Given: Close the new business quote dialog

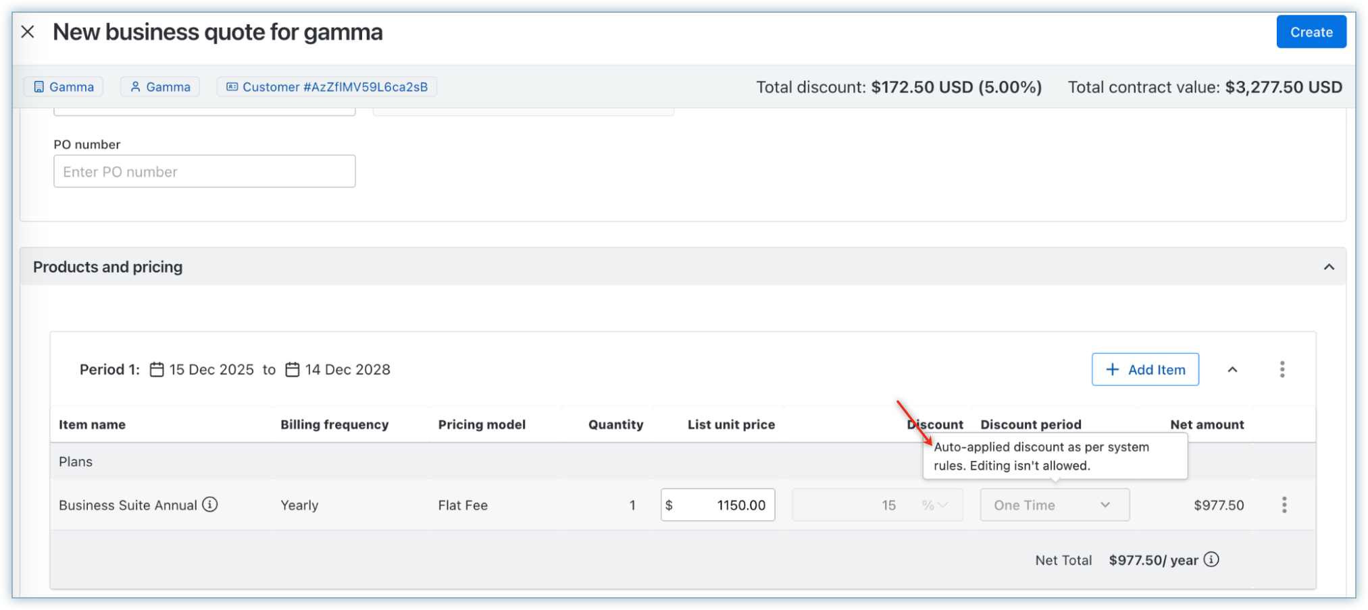Looking at the screenshot, I should (28, 32).
